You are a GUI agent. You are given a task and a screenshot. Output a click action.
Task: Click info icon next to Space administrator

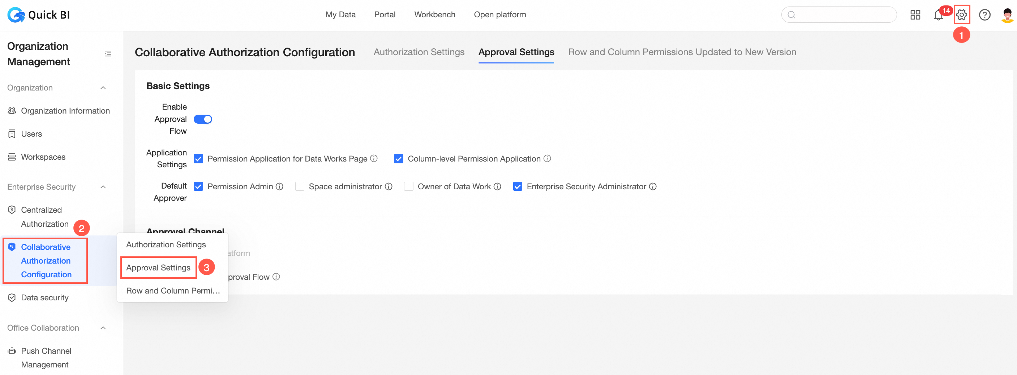tap(389, 186)
